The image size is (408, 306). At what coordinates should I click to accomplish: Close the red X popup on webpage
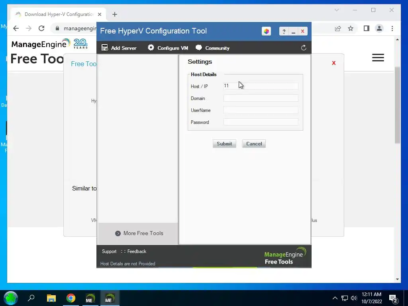click(x=334, y=63)
